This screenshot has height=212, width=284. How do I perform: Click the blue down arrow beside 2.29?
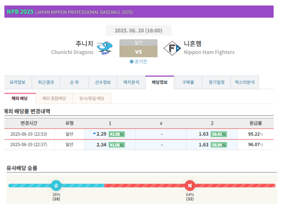(x=94, y=134)
